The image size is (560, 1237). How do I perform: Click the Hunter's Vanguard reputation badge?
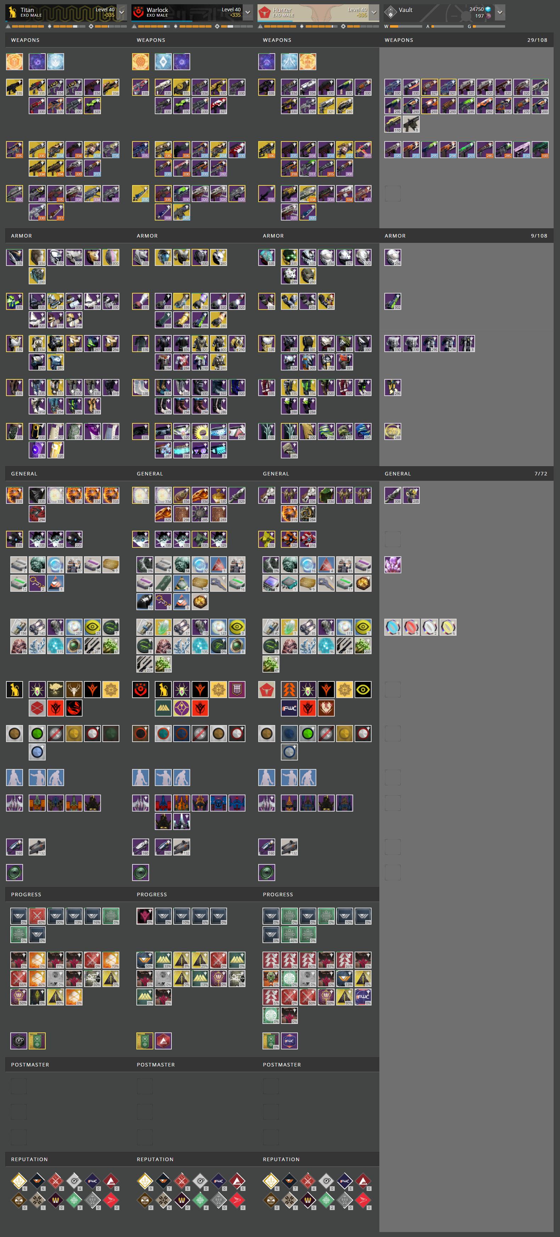point(289,1180)
